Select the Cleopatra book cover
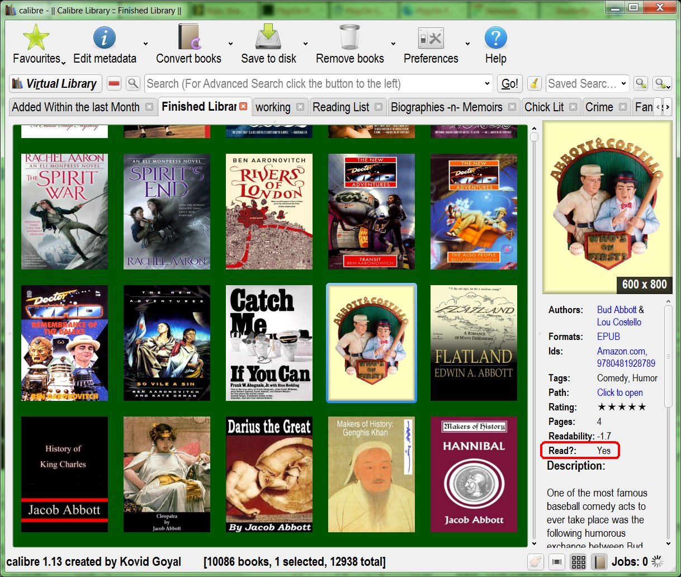Viewport: 681px width, 577px height. [167, 474]
